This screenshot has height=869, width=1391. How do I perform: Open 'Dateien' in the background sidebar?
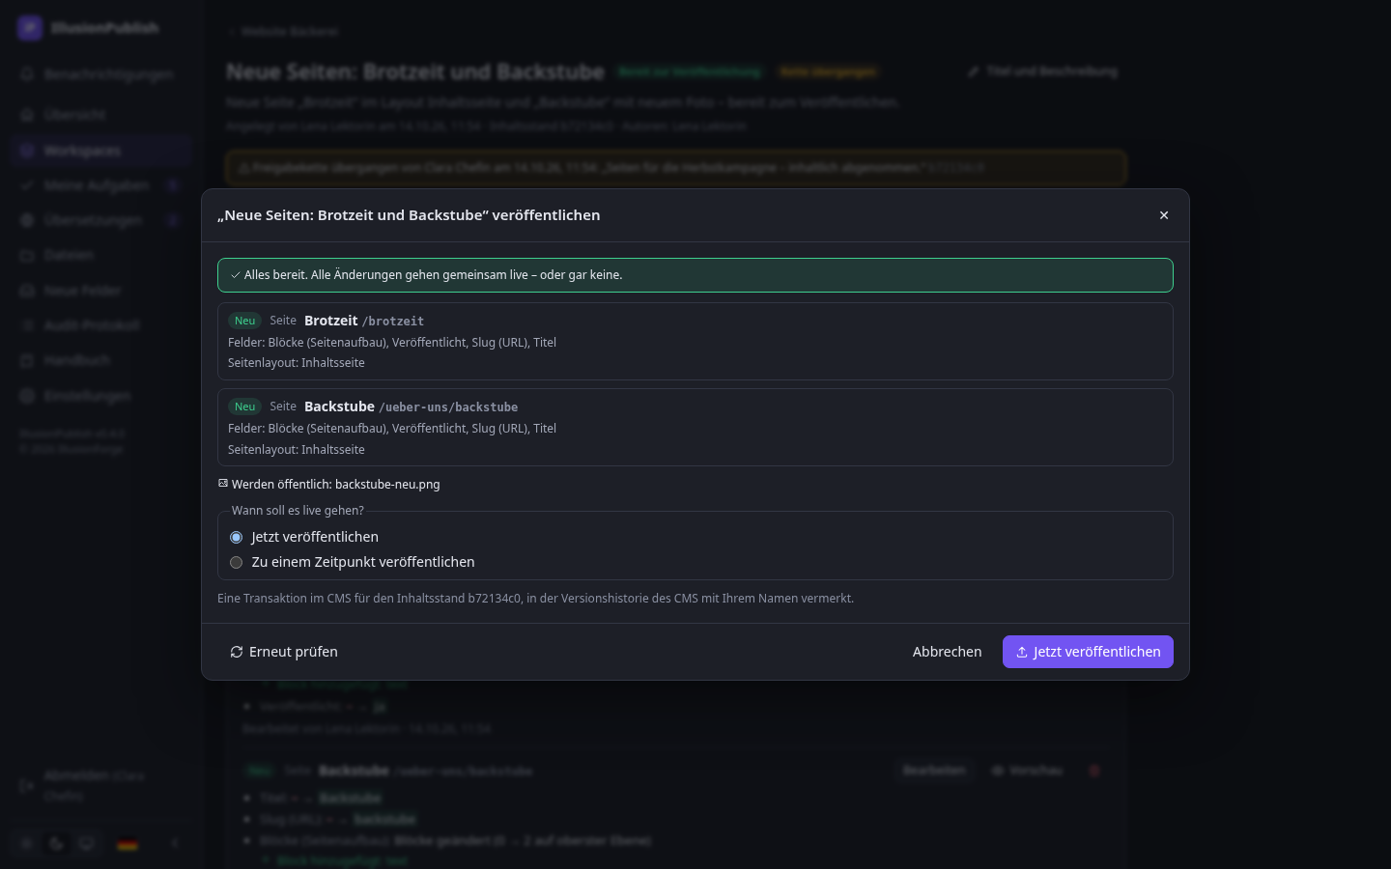100,255
